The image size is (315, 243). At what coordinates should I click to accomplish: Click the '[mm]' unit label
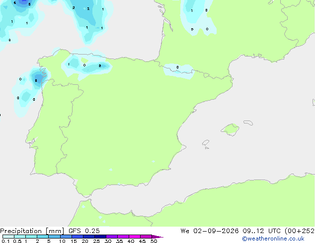tap(55, 231)
